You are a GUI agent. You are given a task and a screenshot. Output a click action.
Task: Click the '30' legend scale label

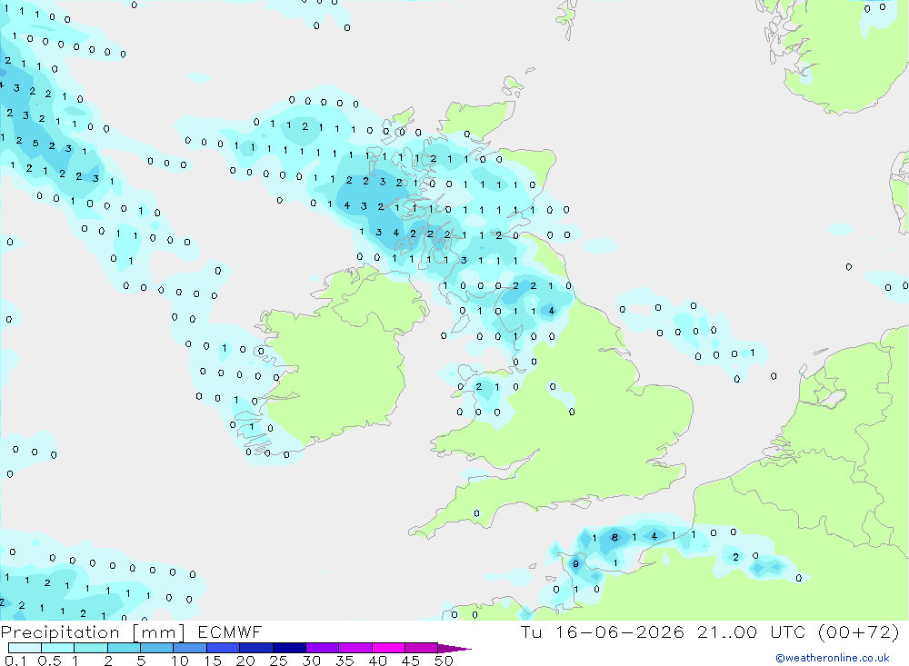312,661
